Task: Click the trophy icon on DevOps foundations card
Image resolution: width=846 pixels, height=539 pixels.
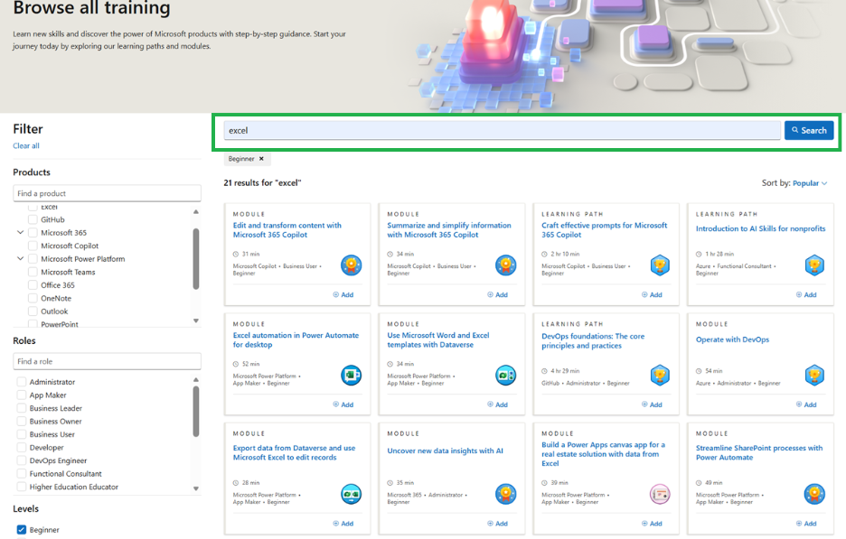Action: point(660,376)
